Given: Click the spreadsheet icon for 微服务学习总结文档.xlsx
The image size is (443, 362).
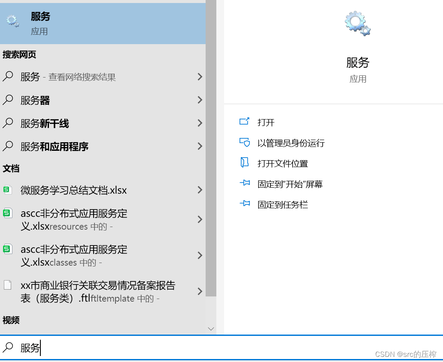Looking at the screenshot, I should pos(7,190).
